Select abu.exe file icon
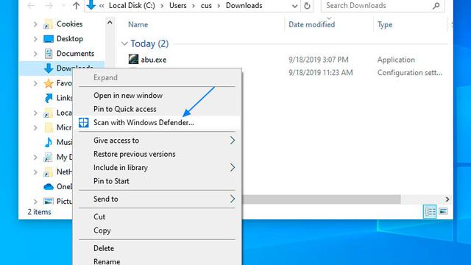This screenshot has width=471, height=265. click(x=133, y=59)
